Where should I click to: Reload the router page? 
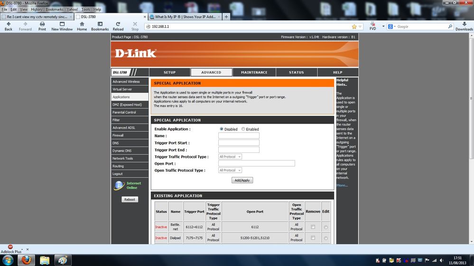(118, 24)
